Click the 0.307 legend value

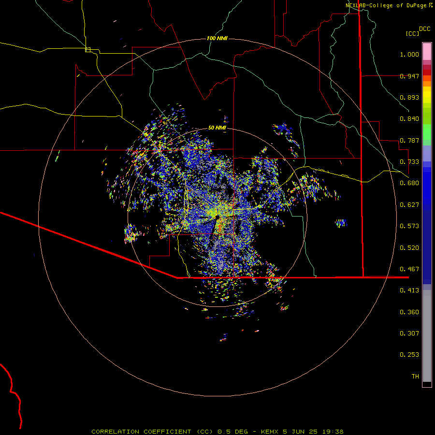pos(409,333)
